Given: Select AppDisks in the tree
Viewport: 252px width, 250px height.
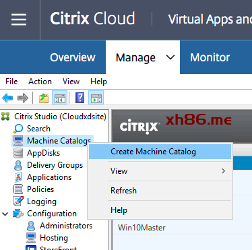Looking at the screenshot, I should click(x=44, y=153).
